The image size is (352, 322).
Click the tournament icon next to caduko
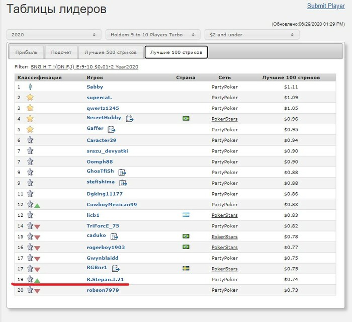coord(114,236)
